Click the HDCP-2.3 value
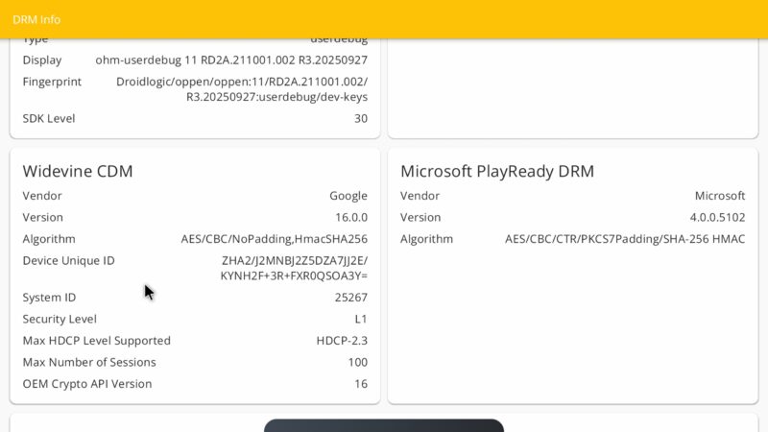The image size is (768, 432). [342, 341]
